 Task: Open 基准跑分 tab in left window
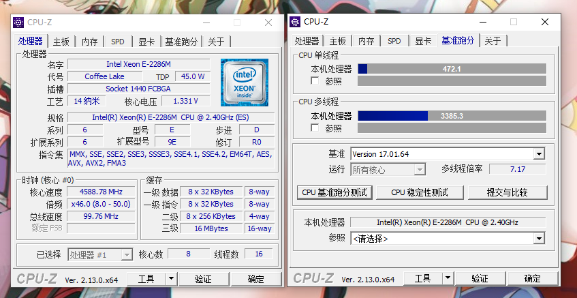click(181, 42)
